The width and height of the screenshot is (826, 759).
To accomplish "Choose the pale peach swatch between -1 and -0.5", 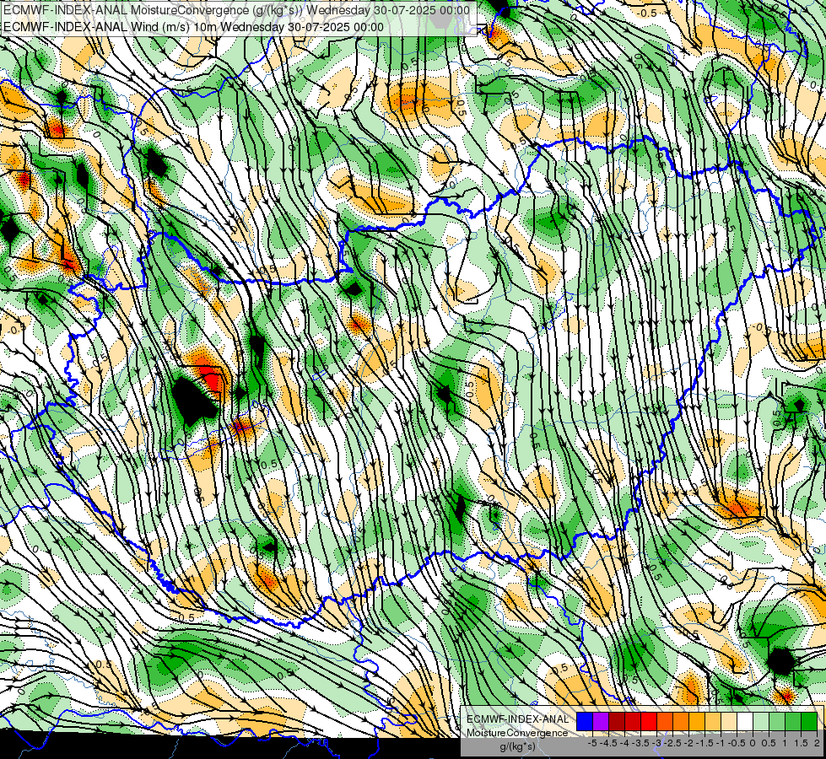I will tap(729, 721).
